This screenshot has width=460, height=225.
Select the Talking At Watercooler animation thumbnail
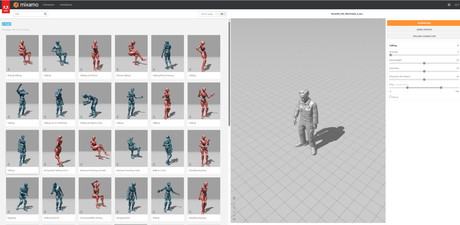tap(95, 100)
